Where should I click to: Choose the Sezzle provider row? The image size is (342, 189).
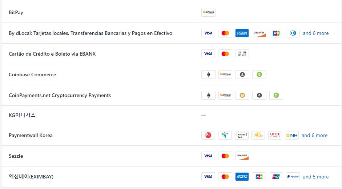[171, 156]
